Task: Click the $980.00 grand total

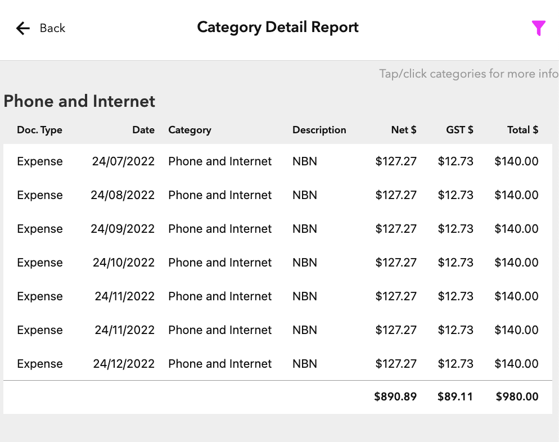Action: click(517, 396)
